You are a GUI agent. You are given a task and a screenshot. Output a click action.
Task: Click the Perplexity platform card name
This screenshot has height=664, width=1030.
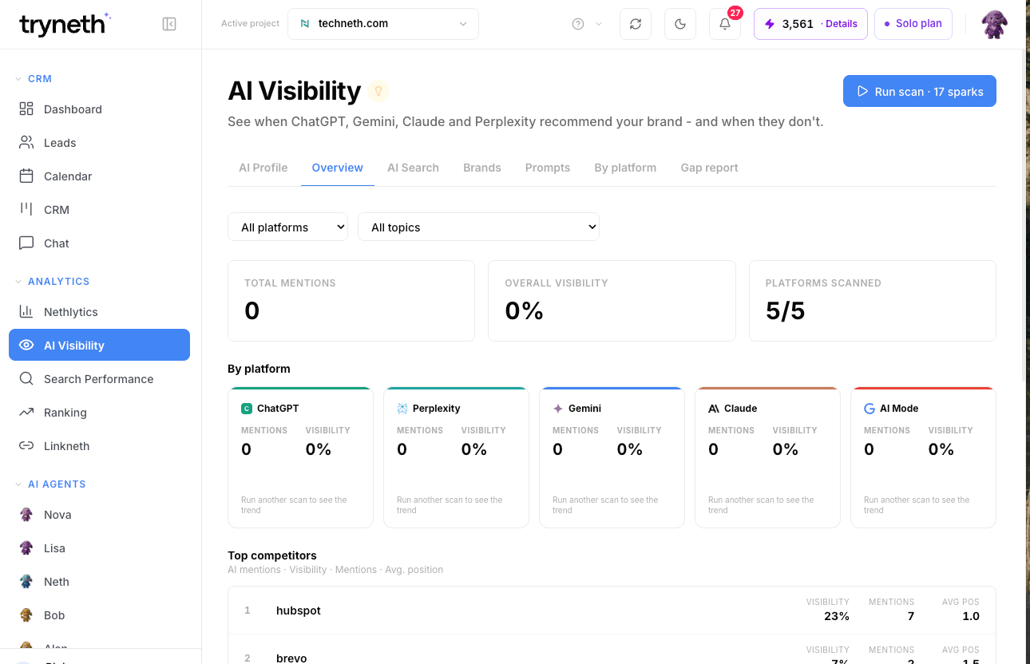click(x=436, y=409)
